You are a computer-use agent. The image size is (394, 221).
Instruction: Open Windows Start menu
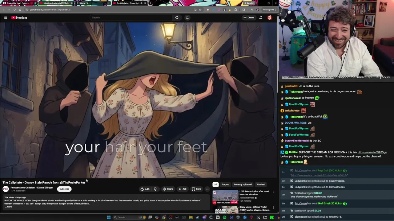click(x=109, y=217)
